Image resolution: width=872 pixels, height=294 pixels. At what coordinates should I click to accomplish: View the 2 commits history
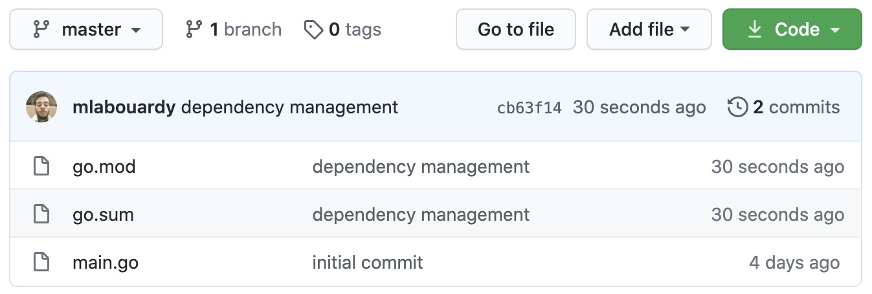click(784, 107)
